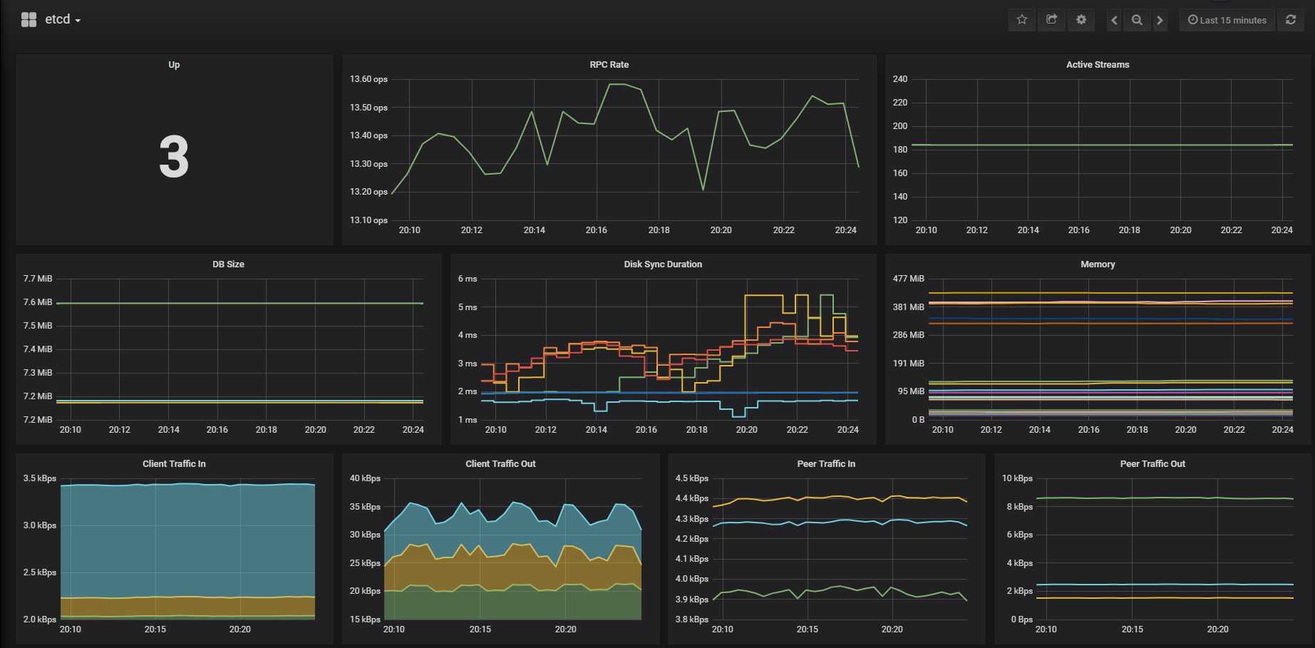1315x648 pixels.
Task: Open the Last 15 minutes time picker
Action: (1227, 20)
